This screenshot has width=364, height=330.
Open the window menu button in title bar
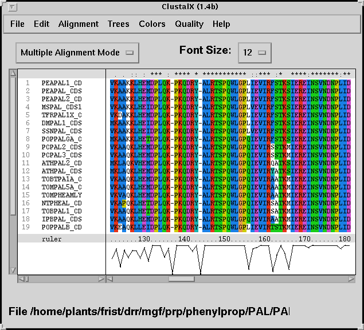pos(12,7)
